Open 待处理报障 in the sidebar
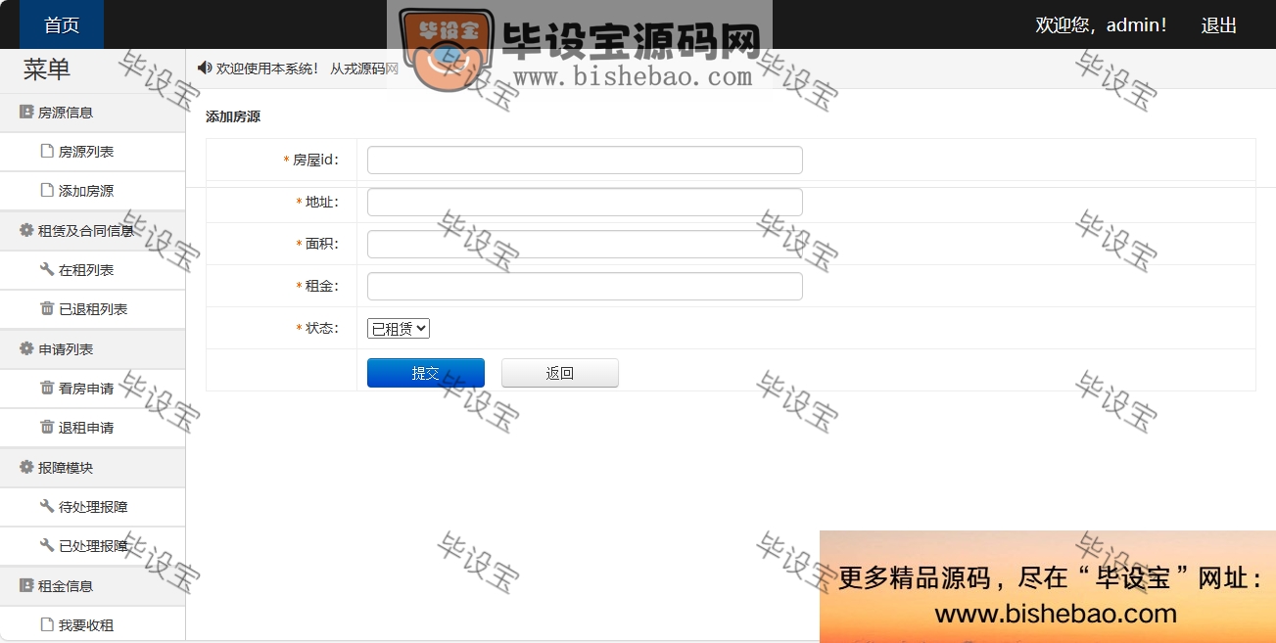This screenshot has width=1276, height=643. (x=92, y=507)
